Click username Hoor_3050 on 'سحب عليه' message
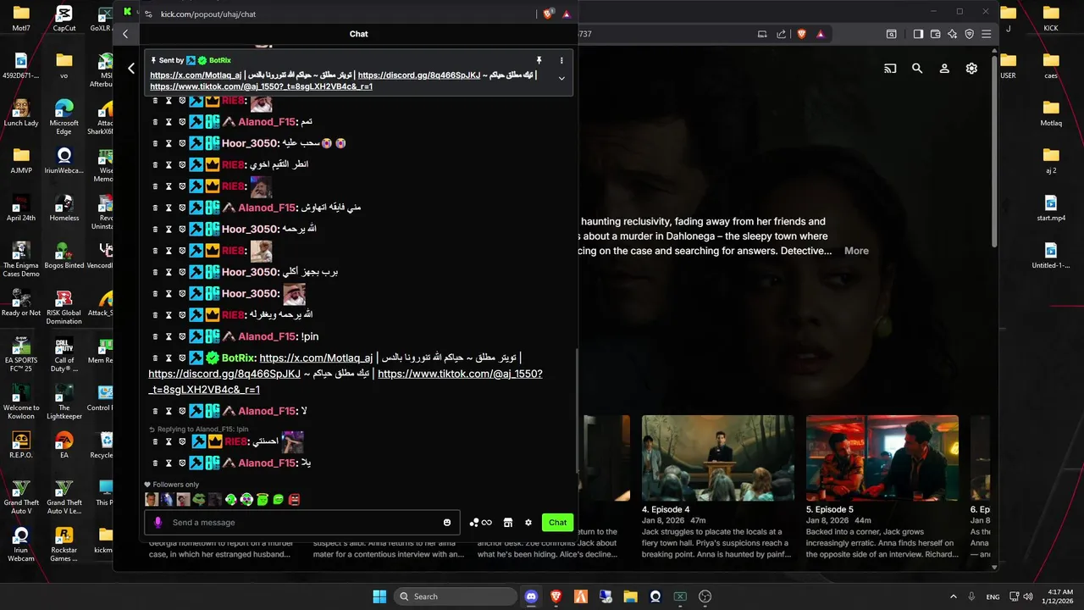Image resolution: width=1084 pixels, height=610 pixels. pyautogui.click(x=250, y=143)
